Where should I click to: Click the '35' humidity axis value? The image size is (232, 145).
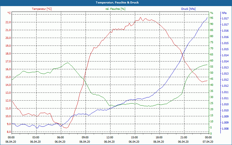coord(212,91)
